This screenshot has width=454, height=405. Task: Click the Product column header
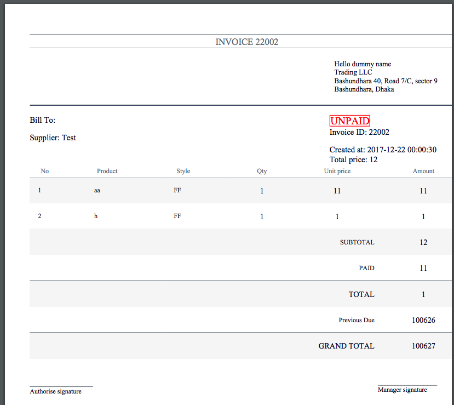pos(107,171)
